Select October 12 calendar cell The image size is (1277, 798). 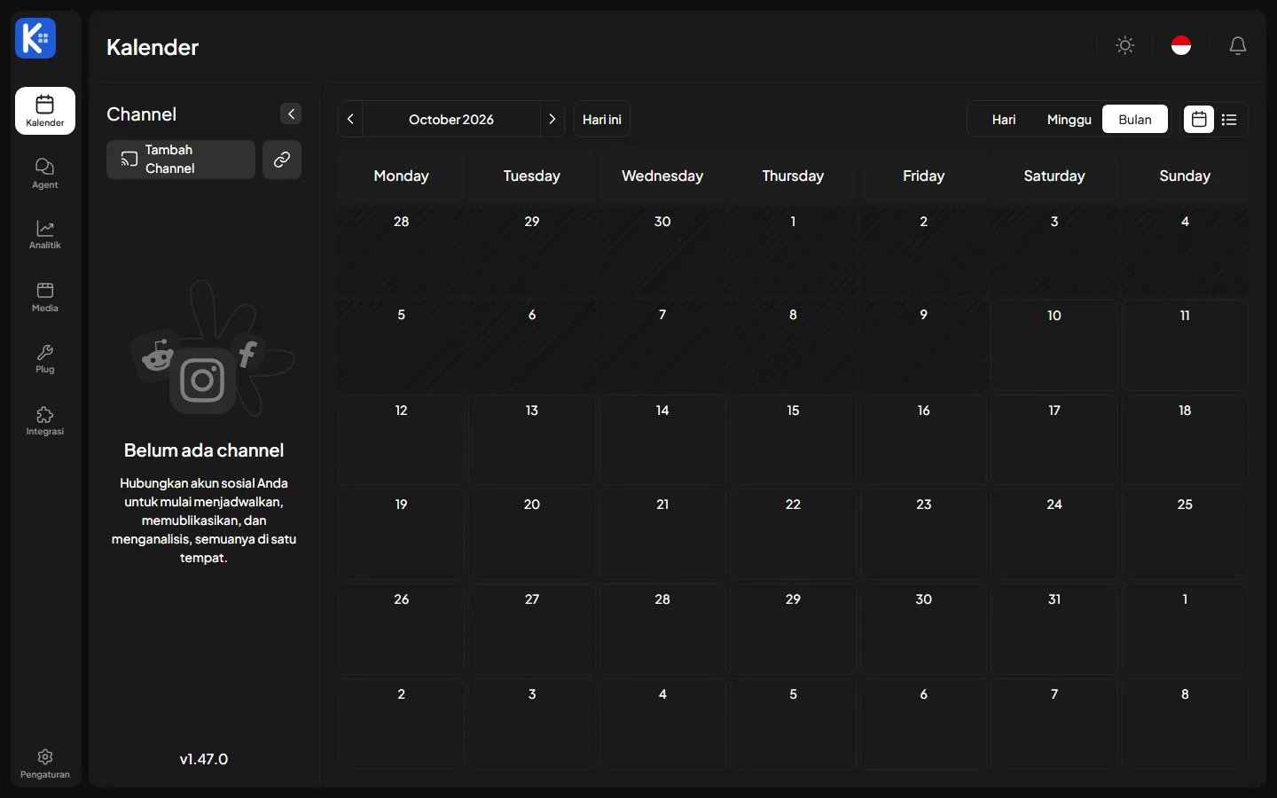tap(401, 440)
